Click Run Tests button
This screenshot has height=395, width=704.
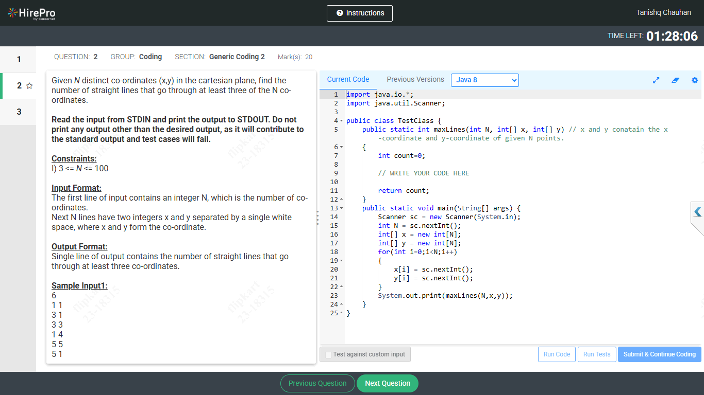pyautogui.click(x=597, y=354)
